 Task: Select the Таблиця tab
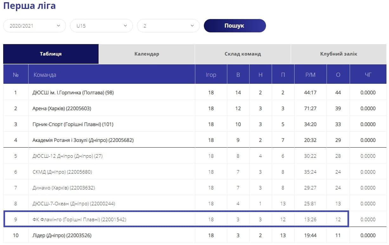pyautogui.click(x=51, y=54)
